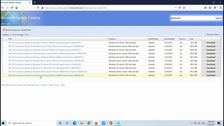Save page to Pocket

[x=180, y=8]
